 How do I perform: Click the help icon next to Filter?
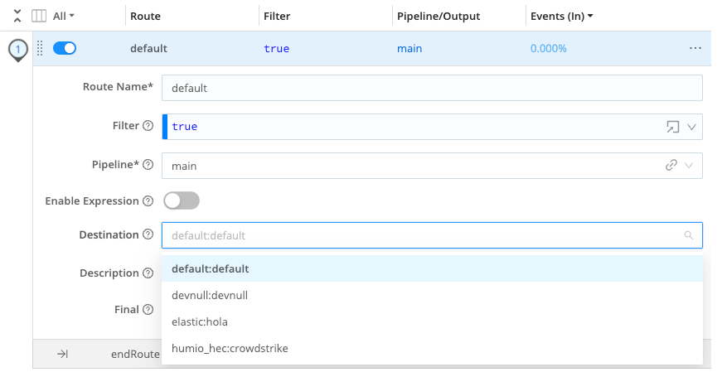[148, 127]
